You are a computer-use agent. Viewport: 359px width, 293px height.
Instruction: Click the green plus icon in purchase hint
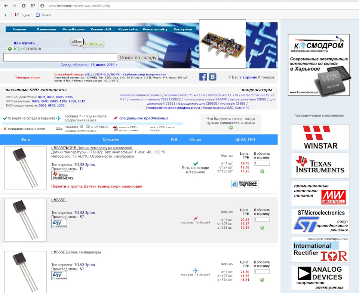(x=231, y=128)
